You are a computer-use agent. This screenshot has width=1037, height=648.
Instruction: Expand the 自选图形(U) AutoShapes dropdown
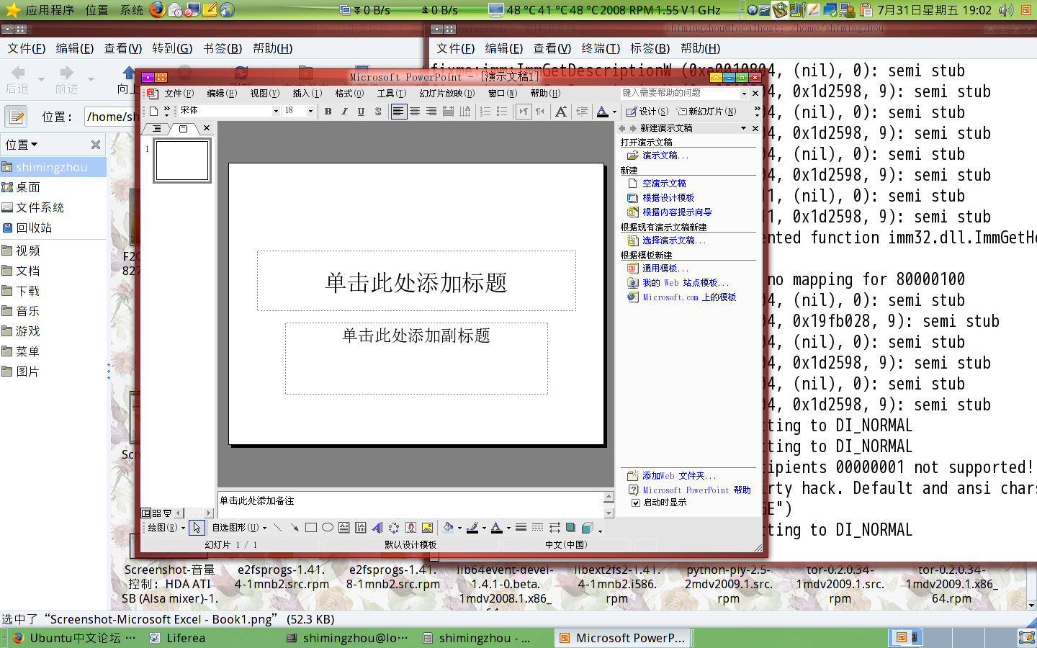coord(264,528)
